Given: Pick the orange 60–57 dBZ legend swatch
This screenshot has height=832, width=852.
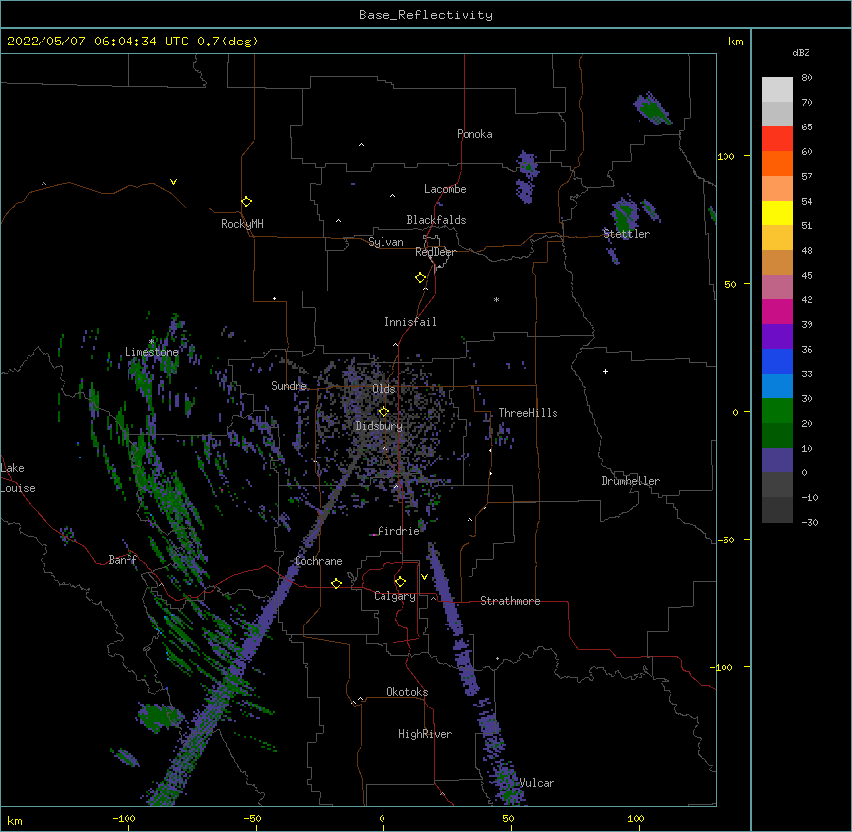Looking at the screenshot, I should pyautogui.click(x=777, y=163).
